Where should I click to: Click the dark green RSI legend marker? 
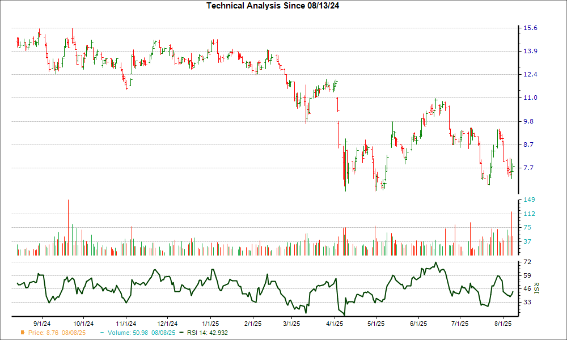[182, 333]
